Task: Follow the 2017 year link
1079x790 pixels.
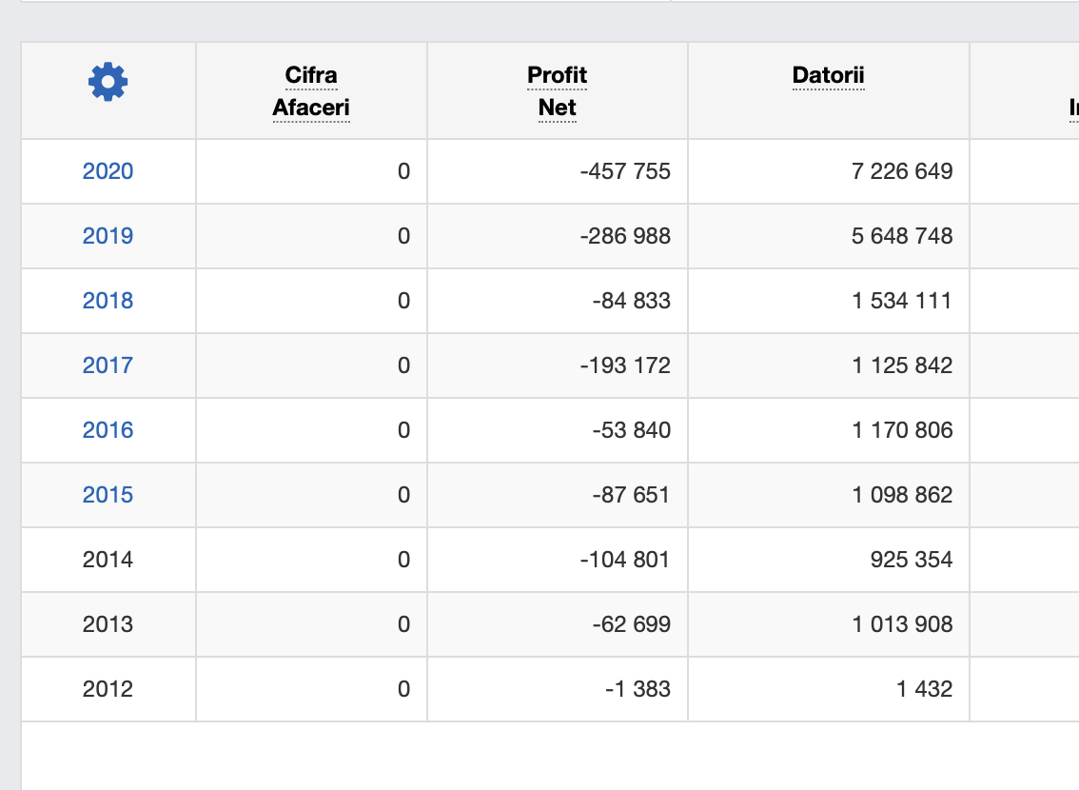Action: click(x=108, y=365)
